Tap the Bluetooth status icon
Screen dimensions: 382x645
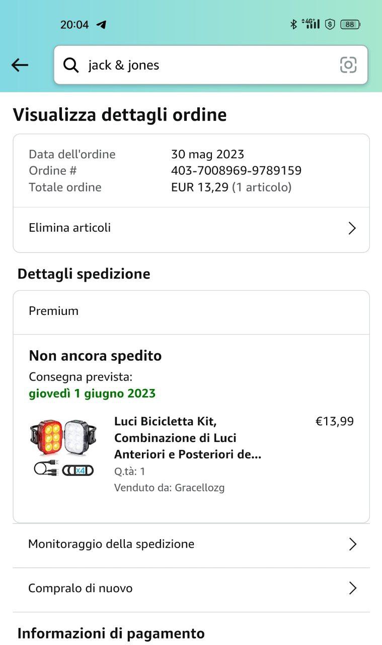pos(293,24)
